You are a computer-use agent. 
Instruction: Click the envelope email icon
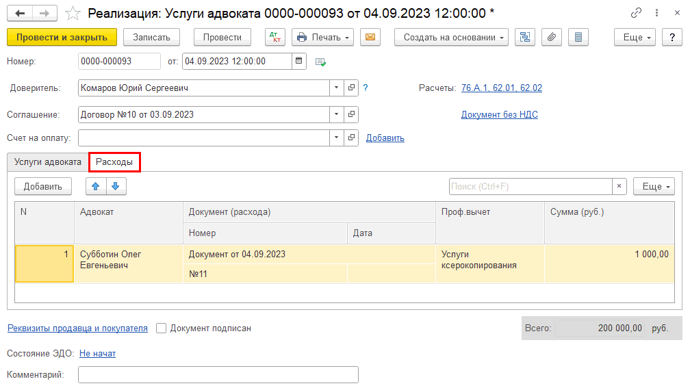click(370, 37)
